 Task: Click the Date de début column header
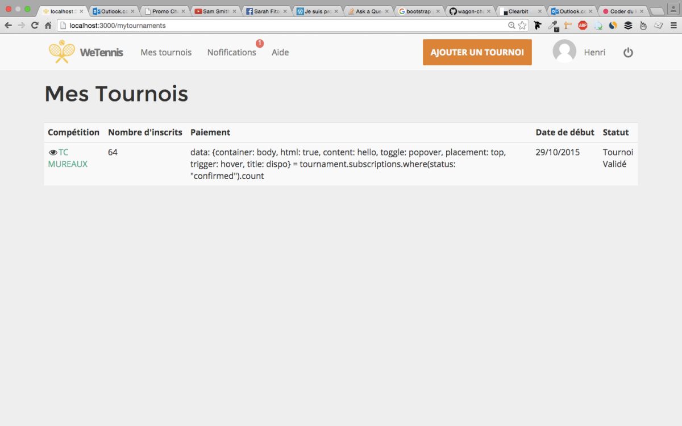(x=565, y=132)
